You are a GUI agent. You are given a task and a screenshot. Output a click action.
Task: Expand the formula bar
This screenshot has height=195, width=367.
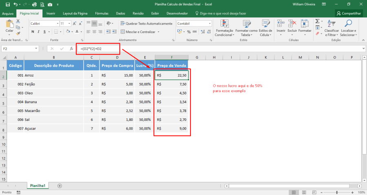point(363,48)
